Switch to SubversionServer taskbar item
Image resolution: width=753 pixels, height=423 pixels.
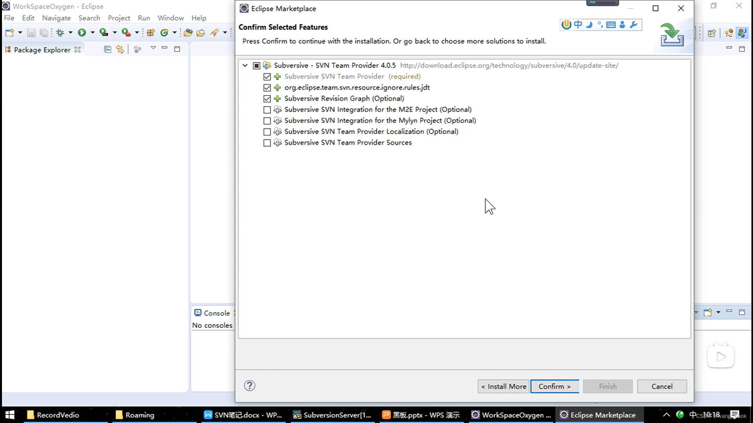[333, 415]
